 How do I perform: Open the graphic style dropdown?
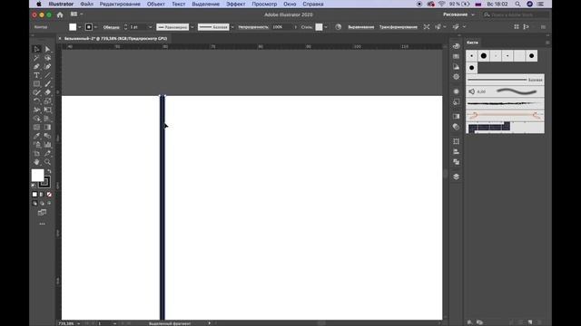point(325,27)
